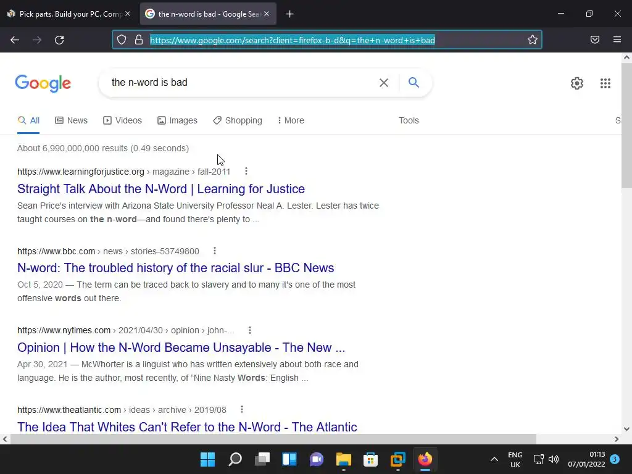Open Chat icon on taskbar
632x474 pixels.
coord(317,459)
